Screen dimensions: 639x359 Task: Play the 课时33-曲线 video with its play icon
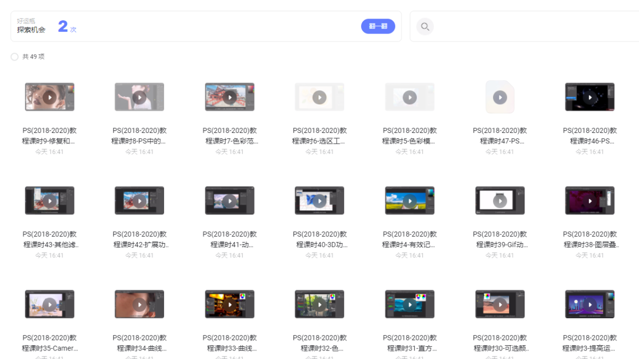coord(230,304)
